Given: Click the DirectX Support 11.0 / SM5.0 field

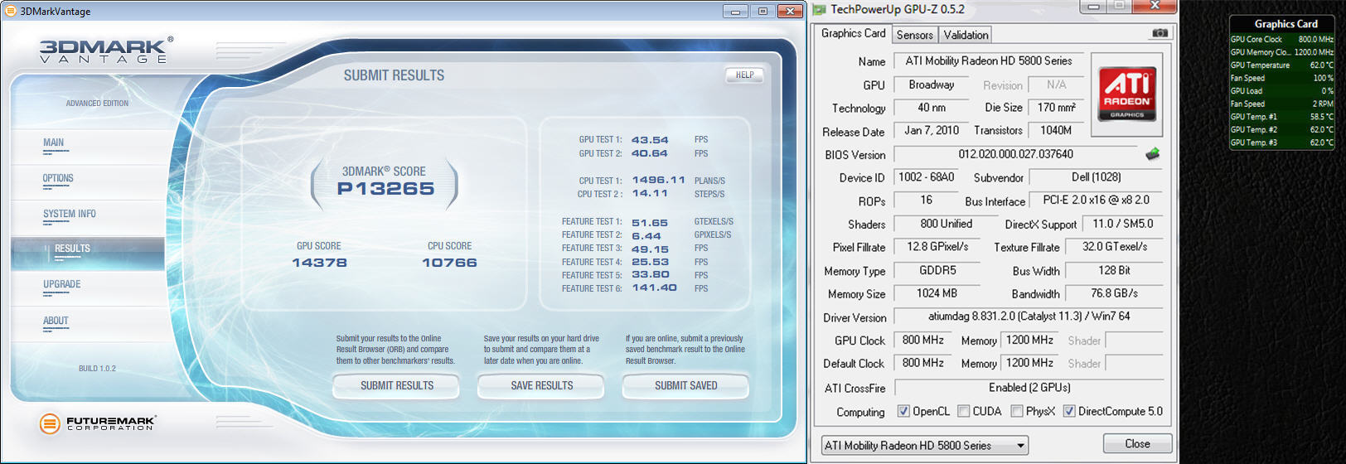Looking at the screenshot, I should click(1122, 224).
